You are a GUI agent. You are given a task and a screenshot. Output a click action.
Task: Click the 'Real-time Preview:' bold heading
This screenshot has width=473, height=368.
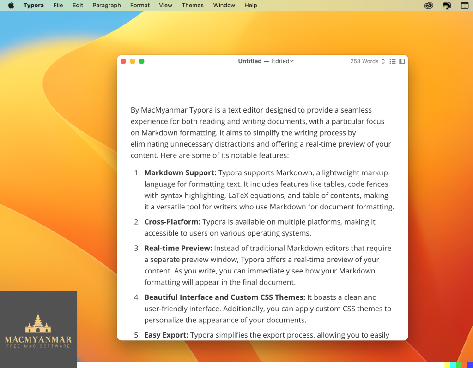click(x=178, y=249)
